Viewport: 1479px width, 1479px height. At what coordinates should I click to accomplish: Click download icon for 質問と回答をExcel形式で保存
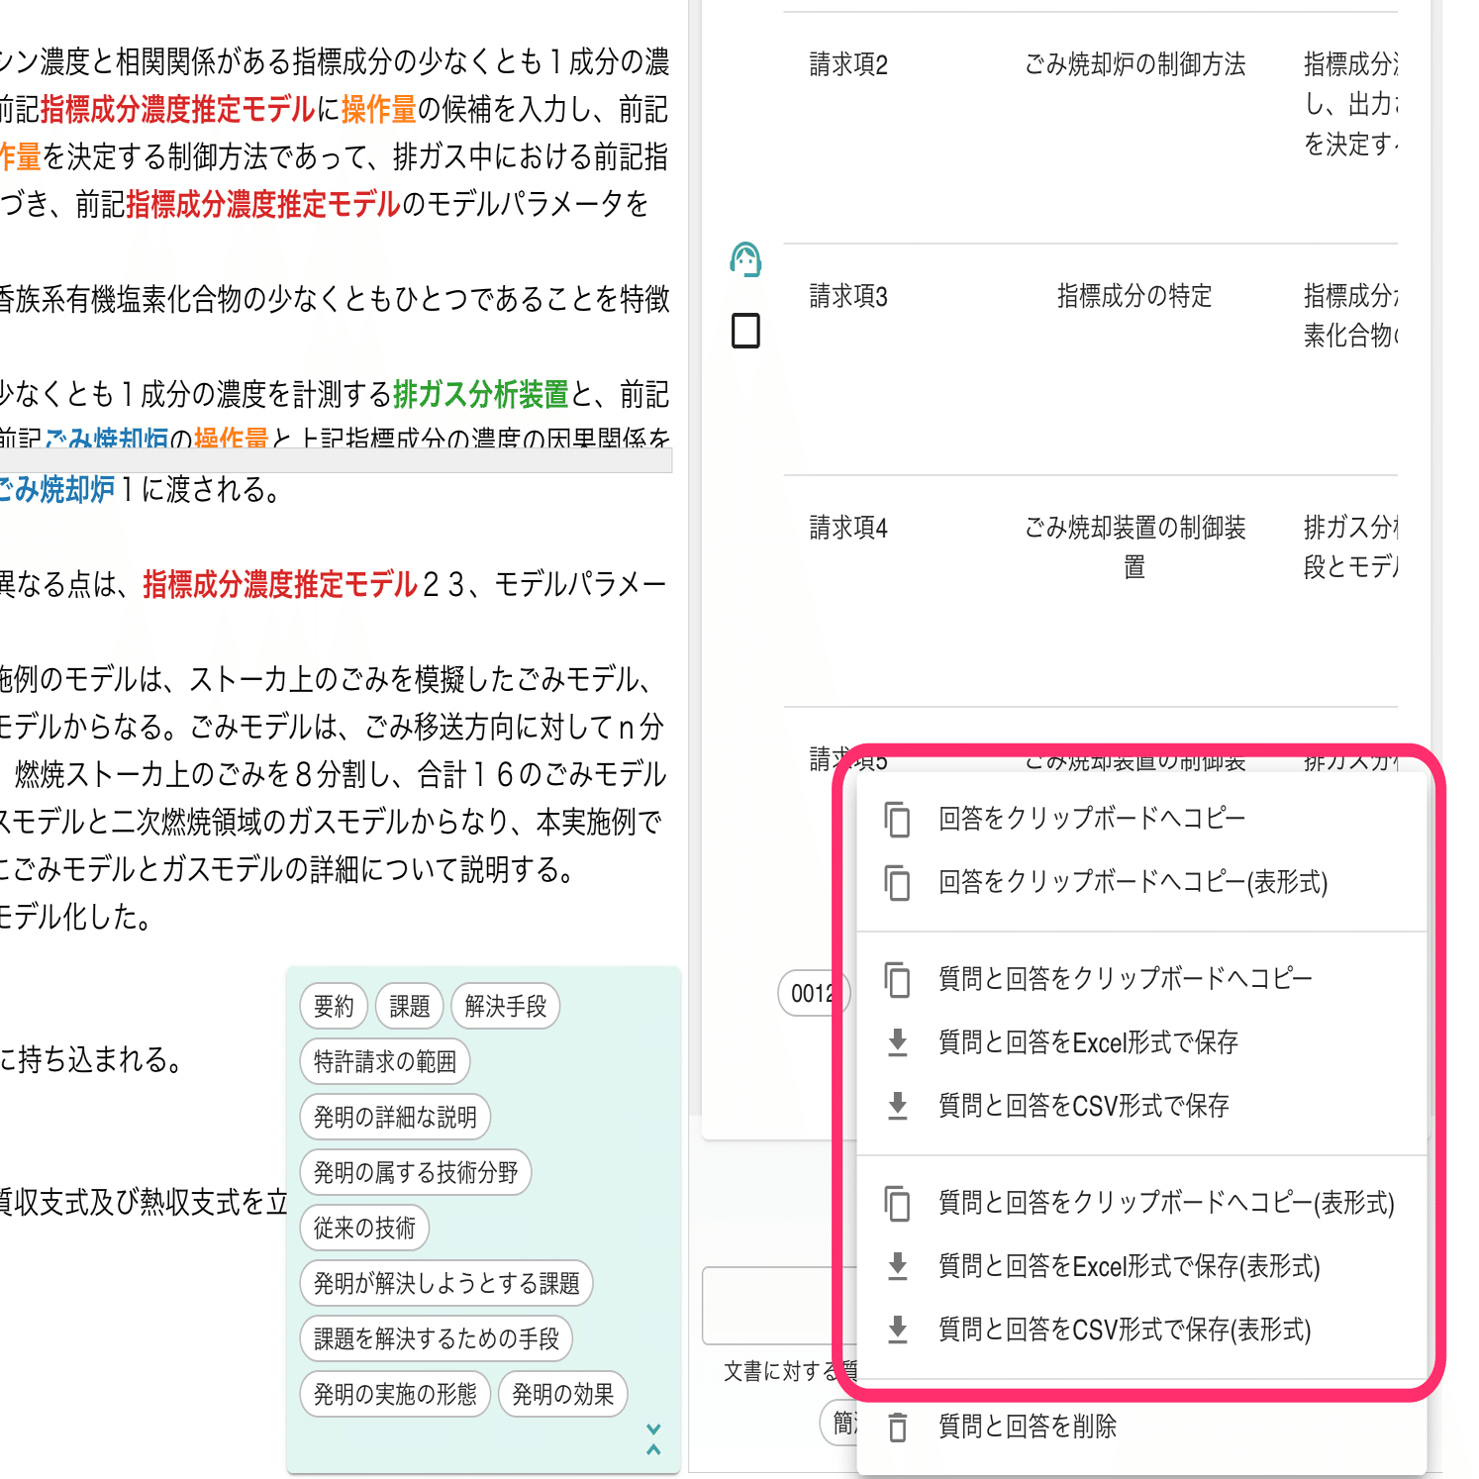pos(899,1041)
